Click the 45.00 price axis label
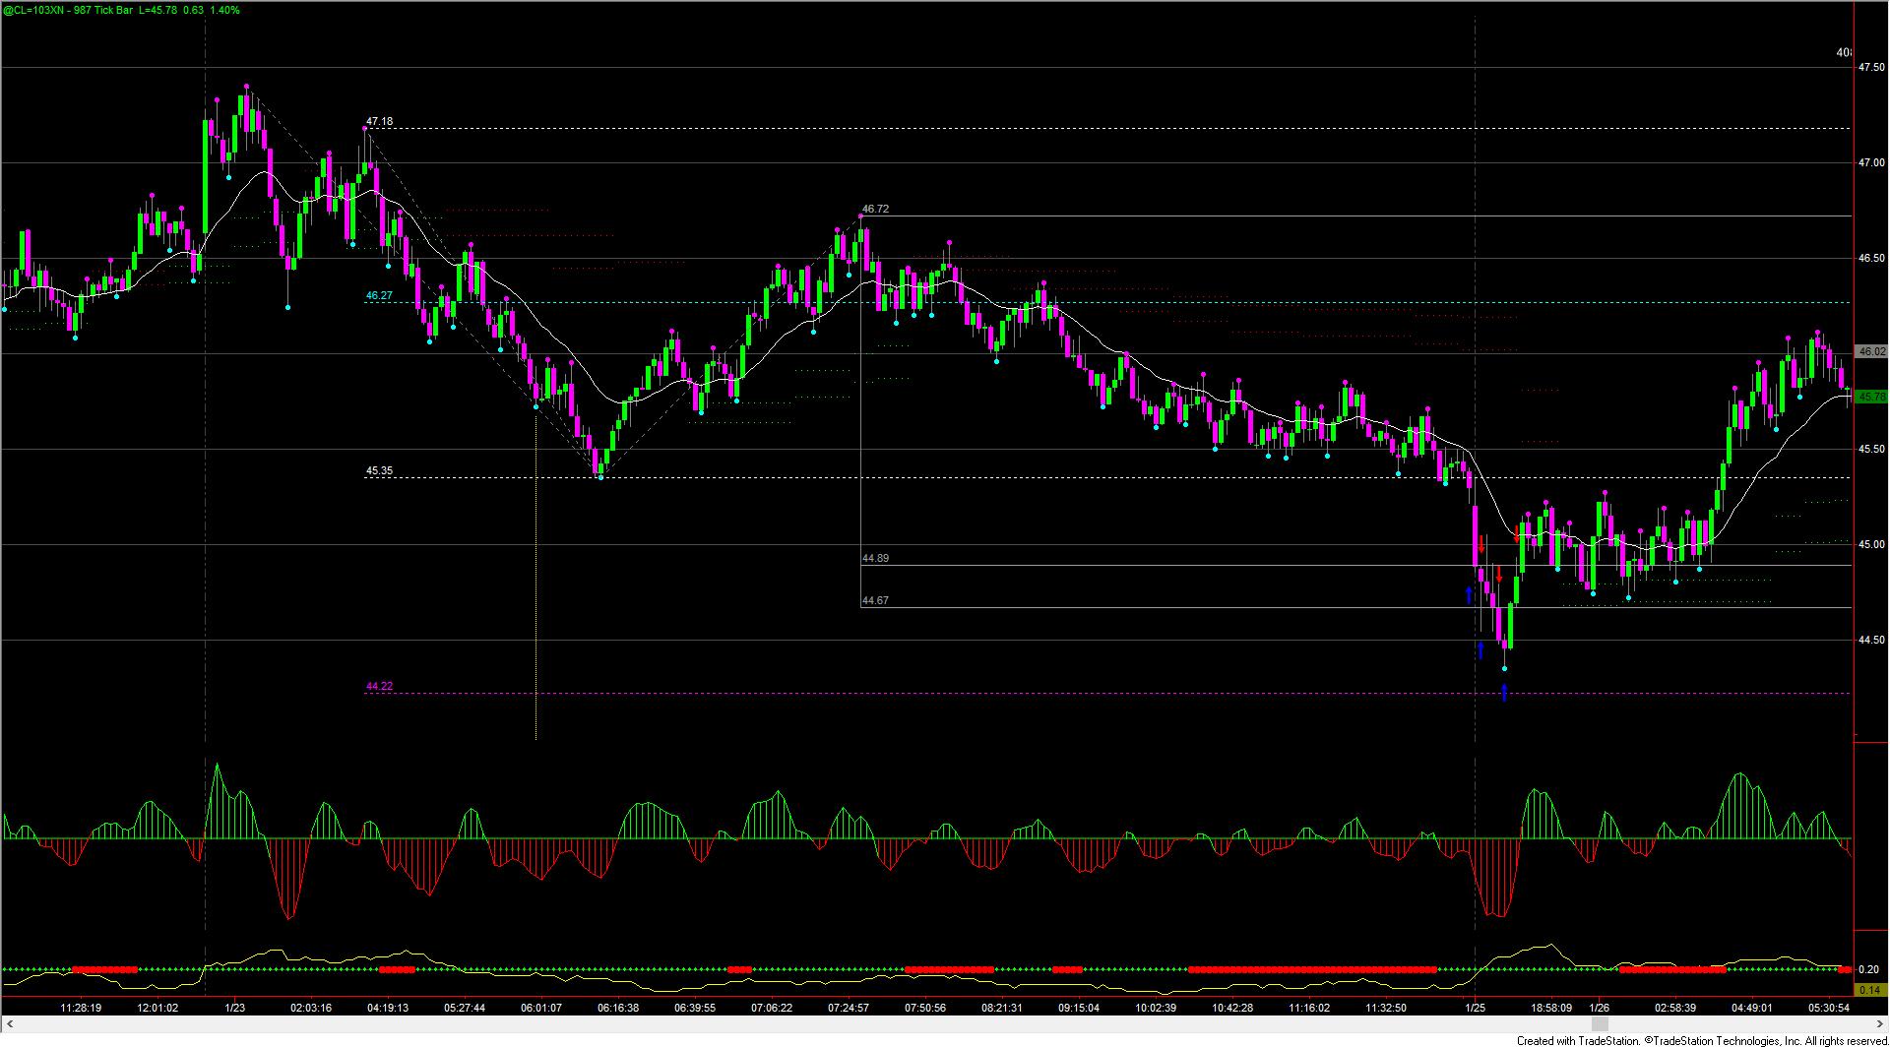1890x1047 pixels. point(1871,544)
